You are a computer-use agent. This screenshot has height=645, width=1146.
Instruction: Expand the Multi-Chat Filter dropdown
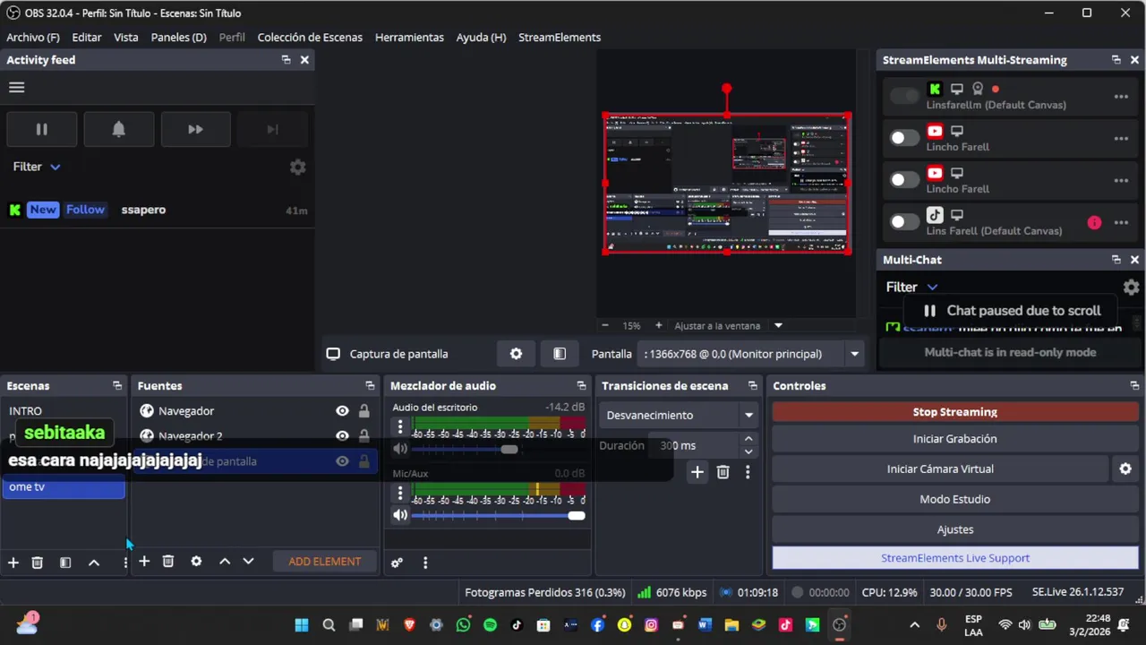[x=911, y=288]
